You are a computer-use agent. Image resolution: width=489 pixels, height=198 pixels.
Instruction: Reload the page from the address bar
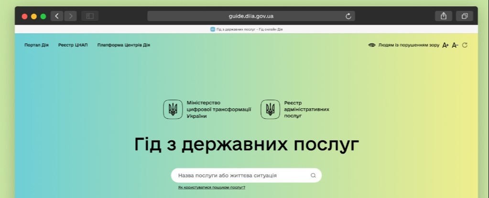click(348, 16)
